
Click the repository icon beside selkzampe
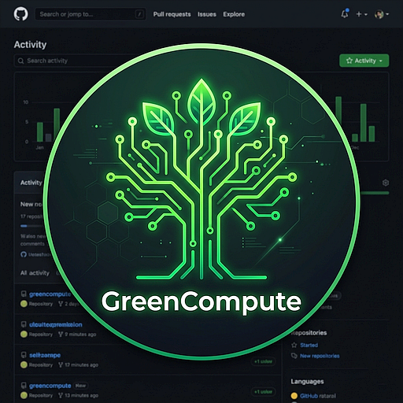24,355
